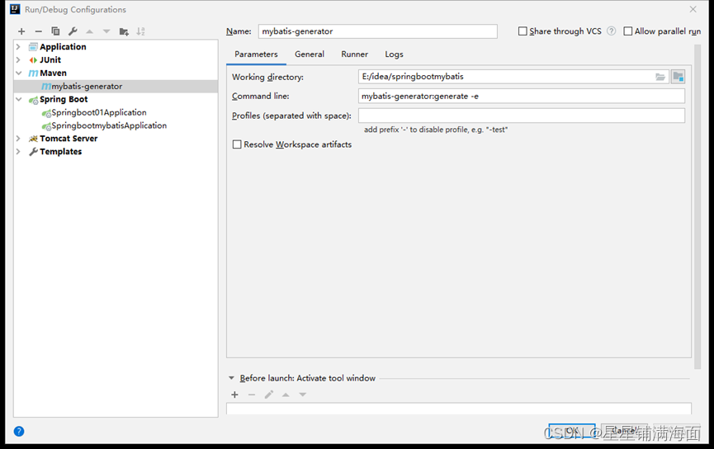Open edit templates wrench icon
Viewport: 714px width, 449px height.
[73, 31]
